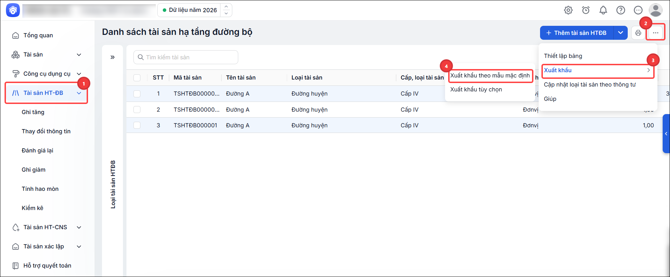Expand the Tài sản menu chevron
This screenshot has width=670, height=277.
79,55
